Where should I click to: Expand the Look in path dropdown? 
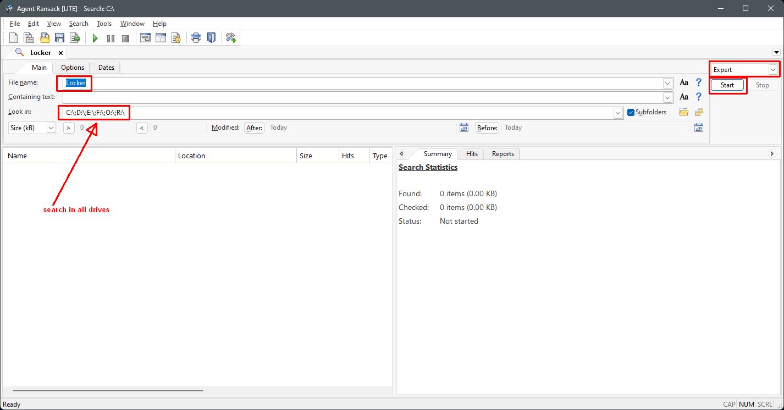click(x=618, y=113)
